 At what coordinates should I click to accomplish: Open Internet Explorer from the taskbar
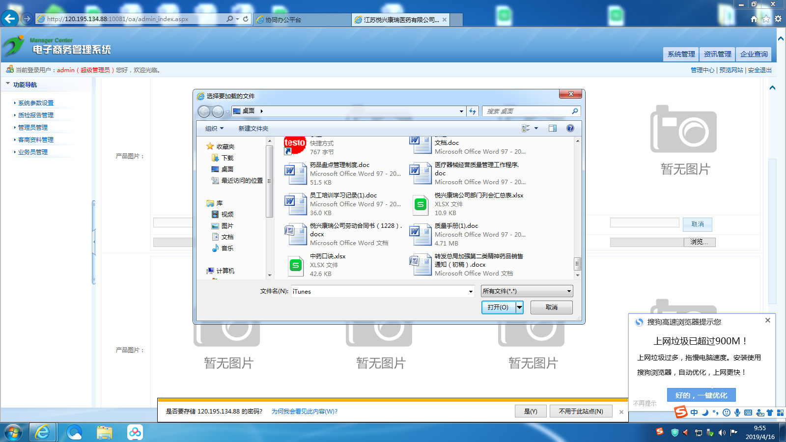(43, 432)
